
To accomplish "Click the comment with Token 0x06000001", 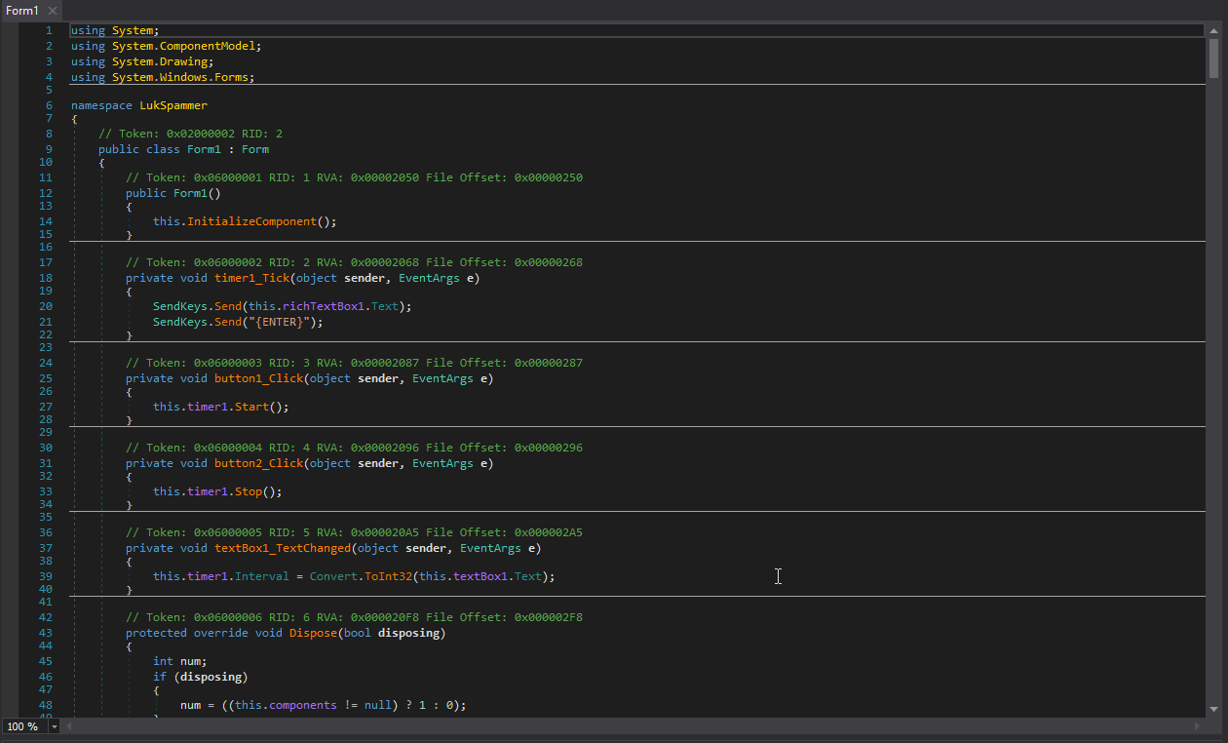I will 354,177.
